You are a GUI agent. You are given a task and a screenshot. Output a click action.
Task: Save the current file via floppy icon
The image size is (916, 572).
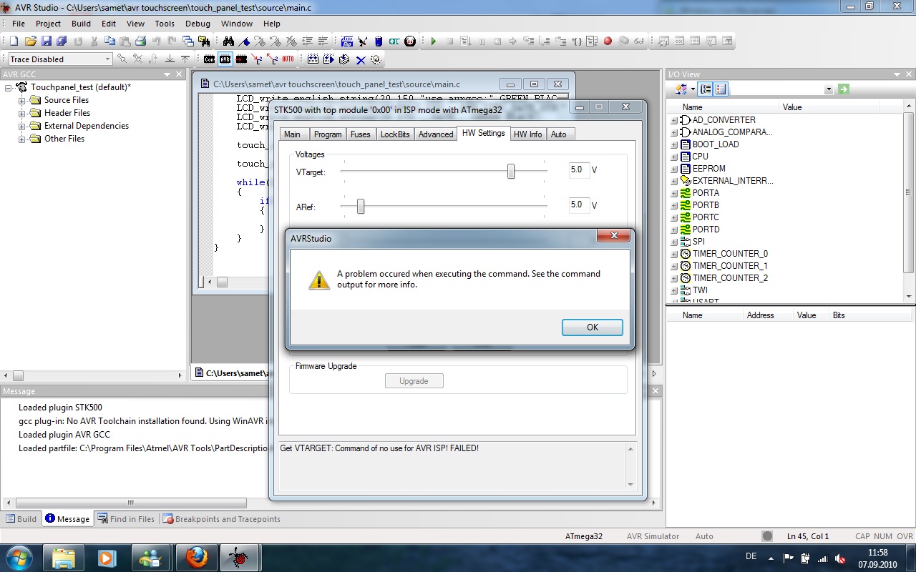46,41
